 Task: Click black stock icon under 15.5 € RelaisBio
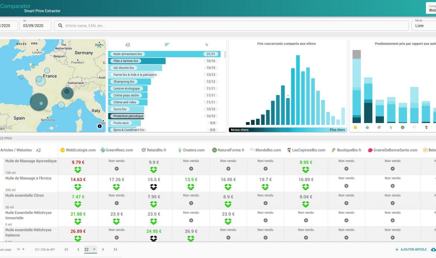tap(154, 187)
